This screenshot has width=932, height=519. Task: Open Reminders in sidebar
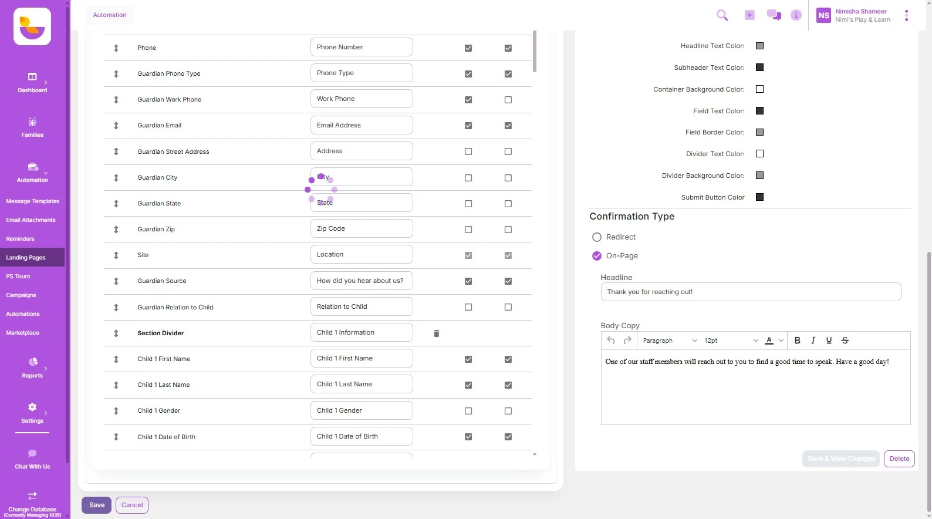(x=21, y=239)
